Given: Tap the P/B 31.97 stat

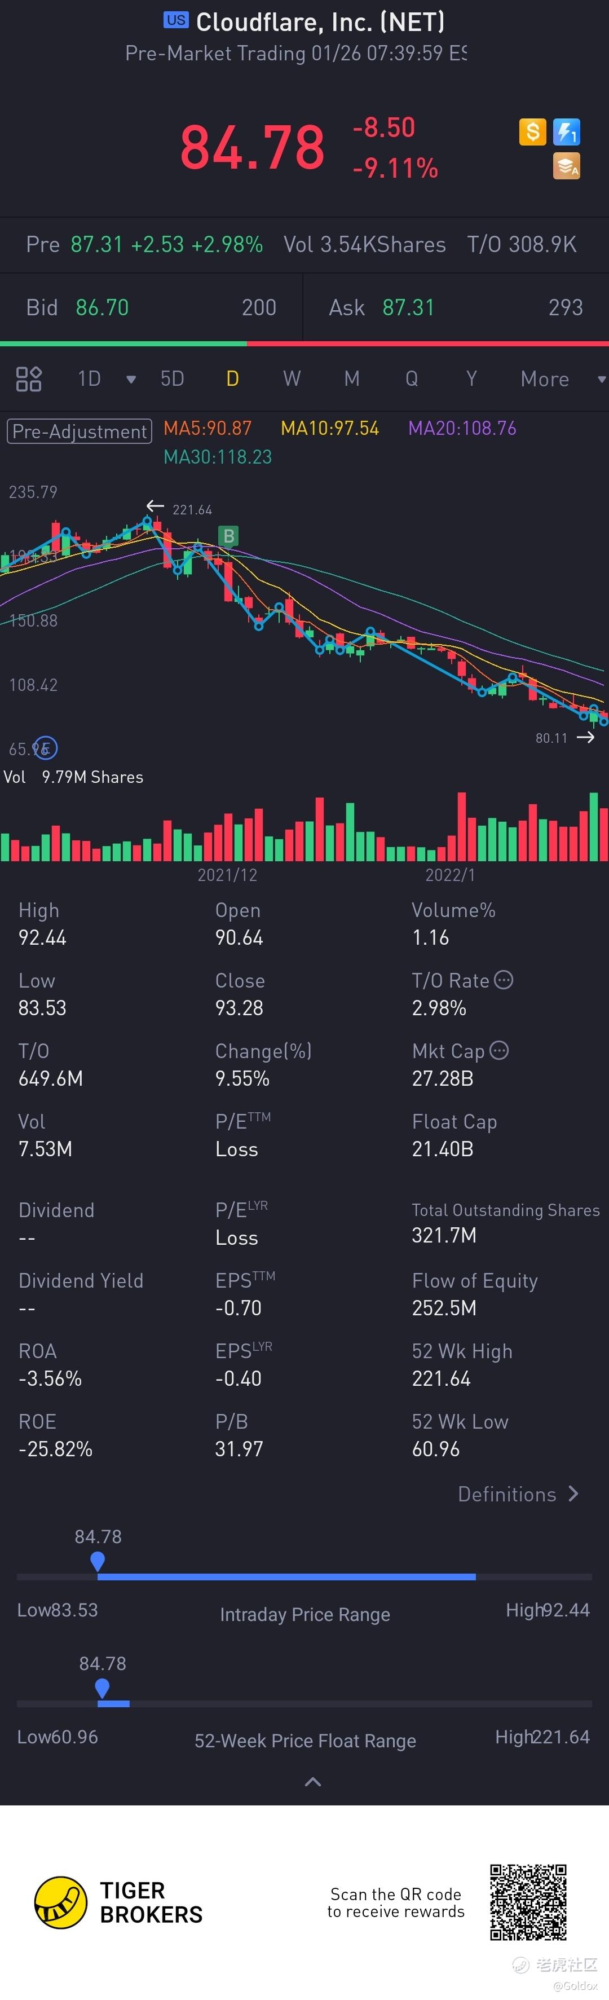Looking at the screenshot, I should pos(239,1435).
